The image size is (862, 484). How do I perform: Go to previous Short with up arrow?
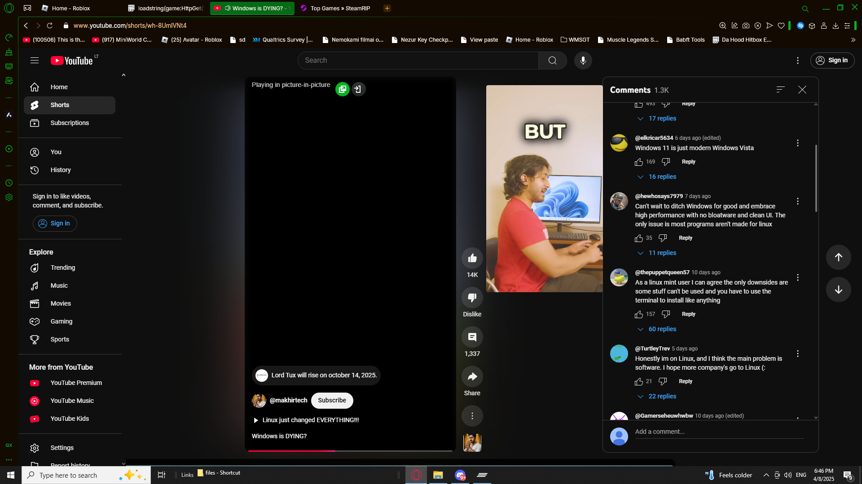(838, 257)
